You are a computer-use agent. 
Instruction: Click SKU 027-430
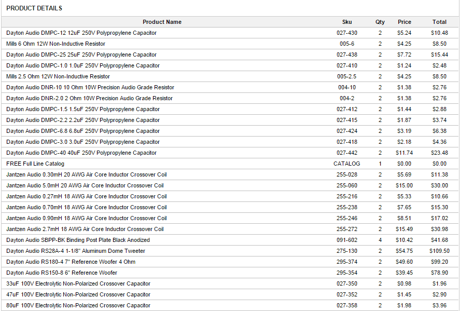(347, 33)
